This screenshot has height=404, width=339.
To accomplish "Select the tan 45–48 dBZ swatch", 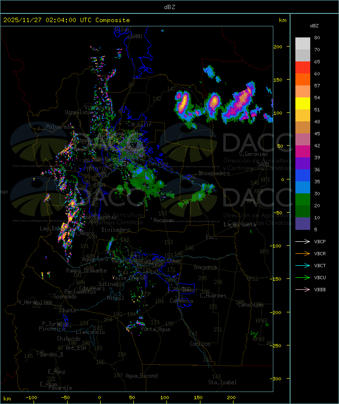I will 303,127.
